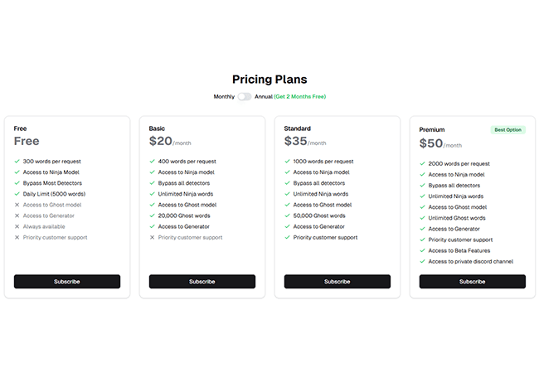Click X icon beside Always available
Screen dimensions: 539x373
pos(17,226)
